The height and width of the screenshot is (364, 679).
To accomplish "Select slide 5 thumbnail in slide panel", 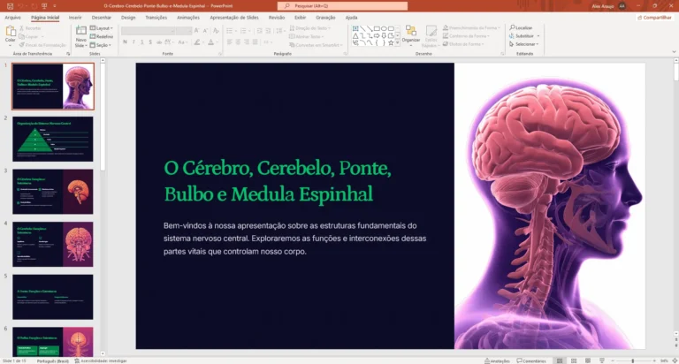I will pyautogui.click(x=53, y=297).
